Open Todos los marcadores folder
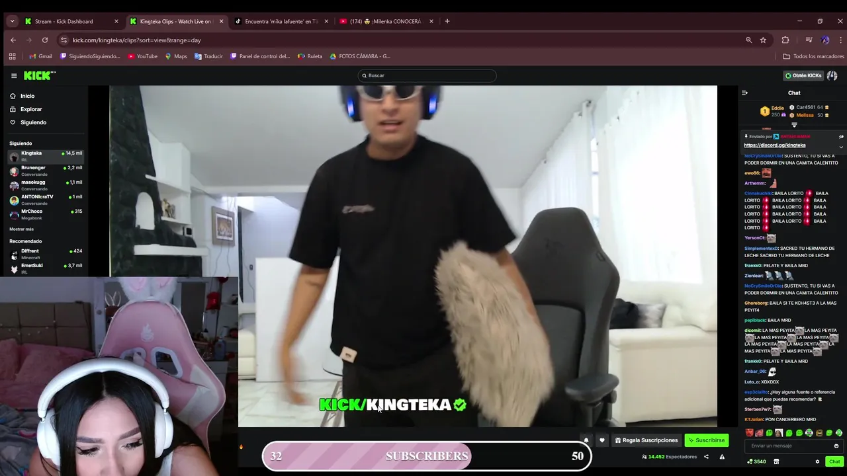 [813, 56]
